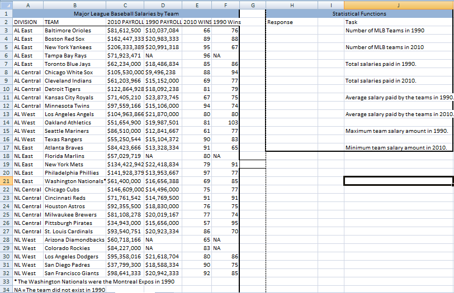
Task: Click the 'Average salary paid by the teams in 1990' task
Action: click(399, 97)
